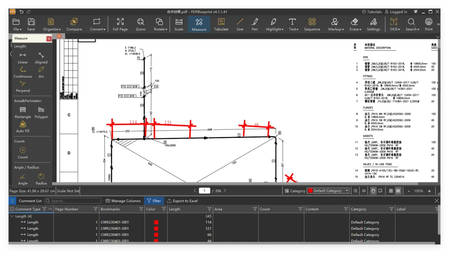Activate the Auto Fill tool
449x253 pixels.
click(x=22, y=127)
